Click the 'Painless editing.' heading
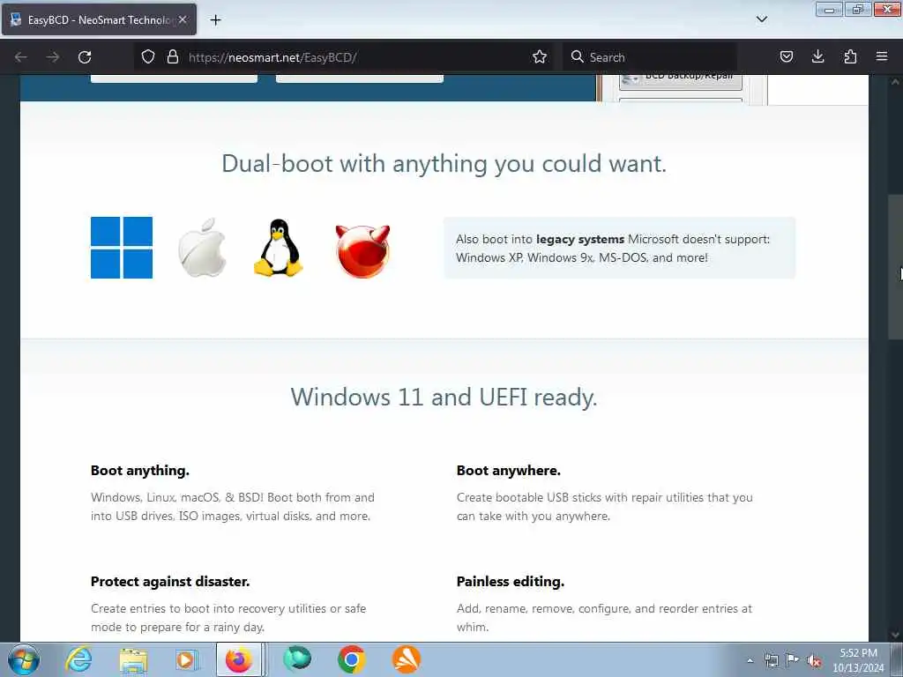This screenshot has height=677, width=903. pos(511,582)
